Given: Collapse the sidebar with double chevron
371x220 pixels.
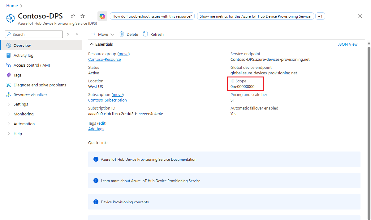Looking at the screenshot, I should pos(77,34).
